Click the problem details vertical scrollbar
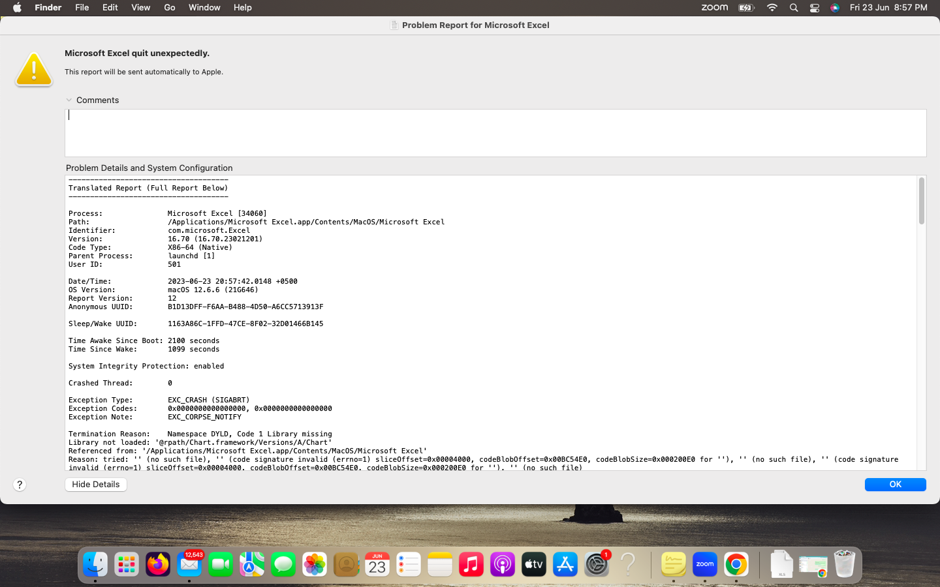 [x=922, y=201]
